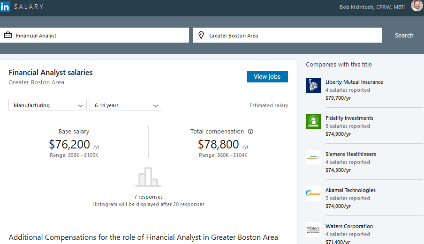Viewport: 424px width, 244px height.
Task: Click the $74,900/yr Fidelity salary
Action: [x=338, y=134]
